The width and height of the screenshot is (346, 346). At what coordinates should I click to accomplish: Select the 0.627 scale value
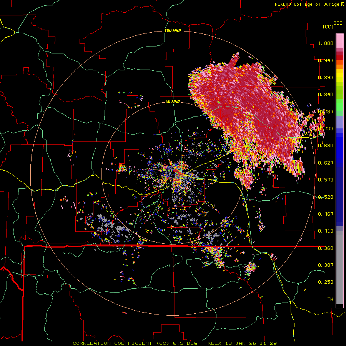point(326,163)
